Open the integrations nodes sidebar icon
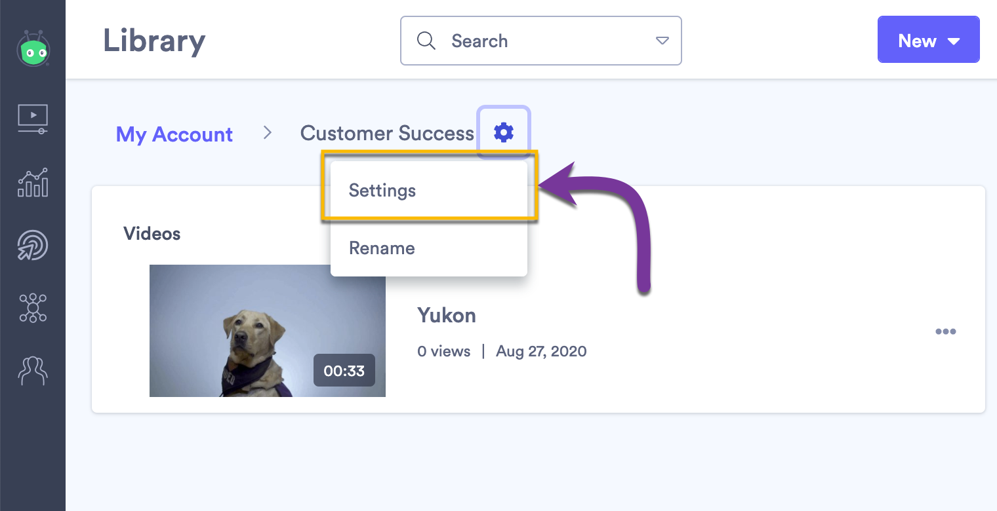The width and height of the screenshot is (997, 511). [33, 307]
